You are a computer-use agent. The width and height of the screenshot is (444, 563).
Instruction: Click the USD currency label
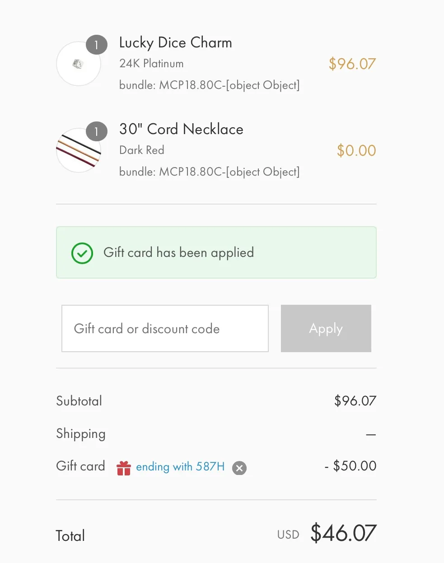(288, 535)
